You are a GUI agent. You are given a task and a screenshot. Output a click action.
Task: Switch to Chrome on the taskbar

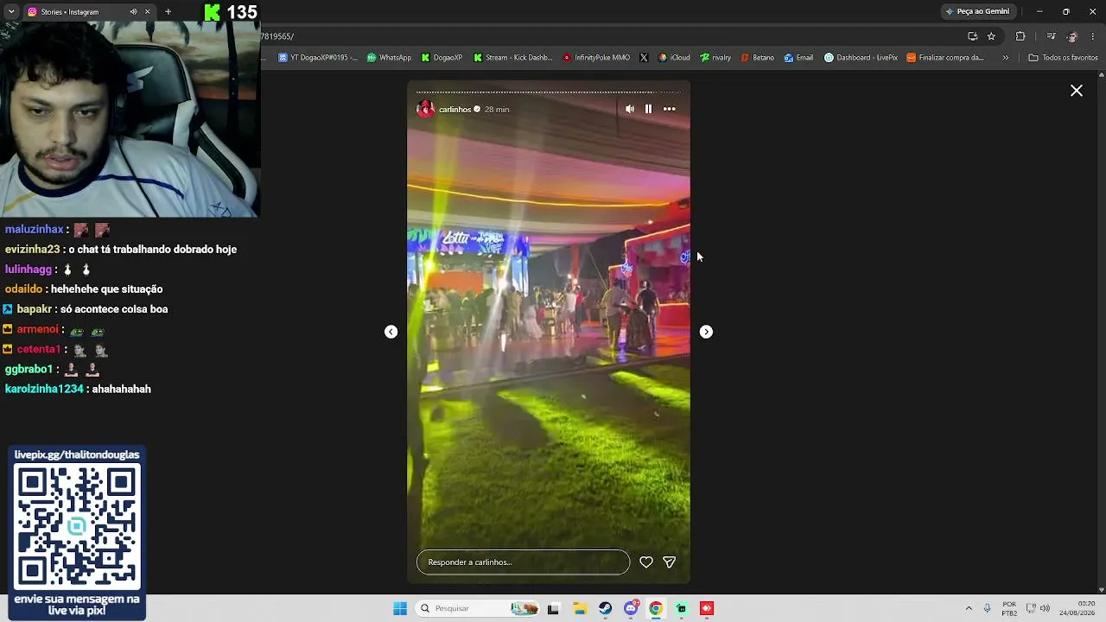coord(656,608)
